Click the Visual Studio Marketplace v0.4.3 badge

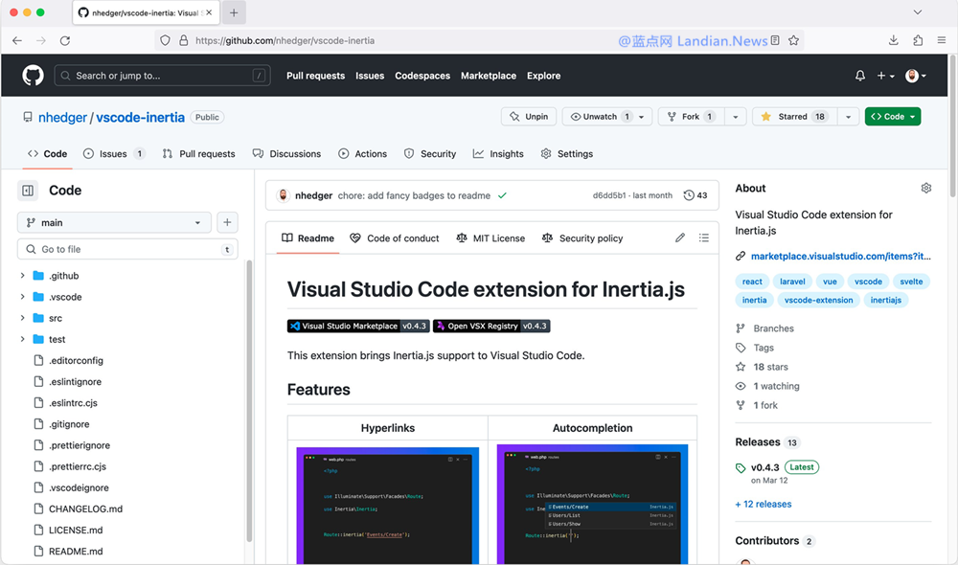(358, 327)
